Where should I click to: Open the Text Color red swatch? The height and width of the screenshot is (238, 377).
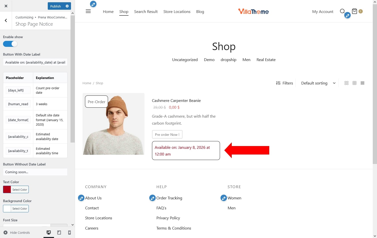[x=7, y=190]
